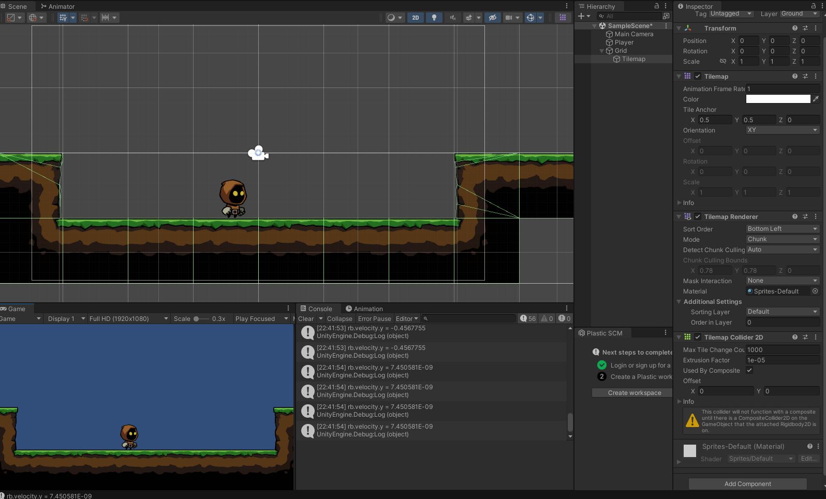Screen dimensions: 826x499
Task: Click the Hierarchy search-by-type window icon
Action: (666, 16)
